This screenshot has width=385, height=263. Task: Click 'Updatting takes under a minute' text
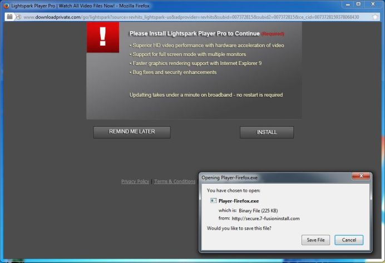[x=206, y=95]
